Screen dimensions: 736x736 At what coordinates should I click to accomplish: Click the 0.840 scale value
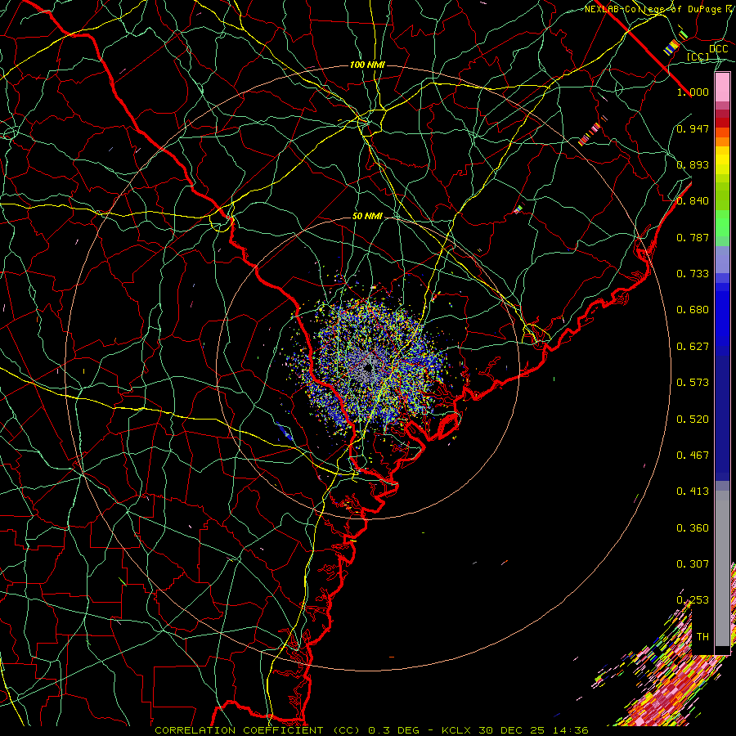click(x=693, y=201)
